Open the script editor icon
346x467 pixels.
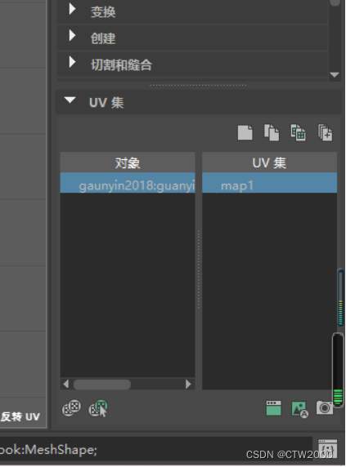click(x=327, y=448)
